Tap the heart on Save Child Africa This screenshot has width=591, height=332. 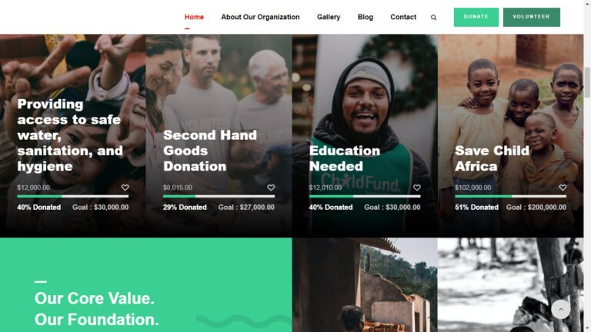pyautogui.click(x=563, y=188)
